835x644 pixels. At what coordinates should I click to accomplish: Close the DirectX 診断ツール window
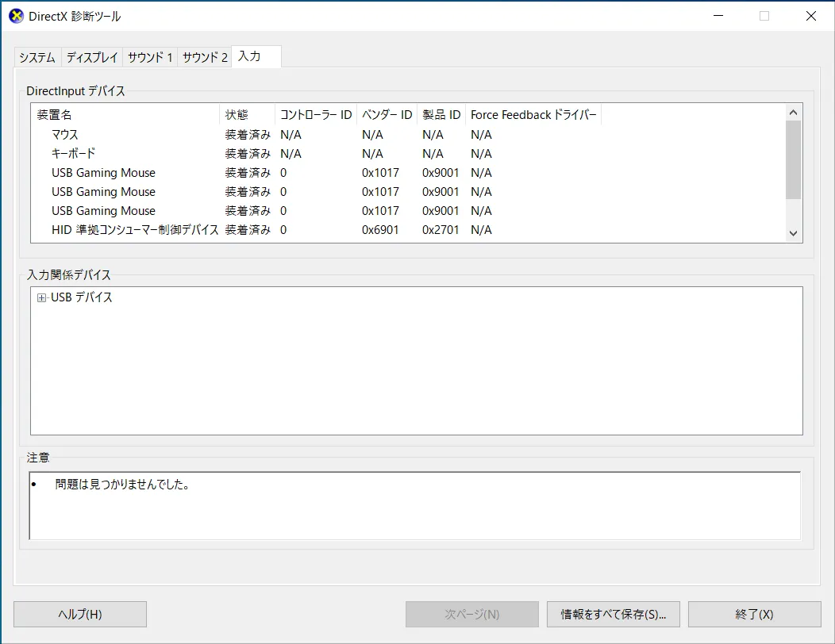pyautogui.click(x=811, y=16)
